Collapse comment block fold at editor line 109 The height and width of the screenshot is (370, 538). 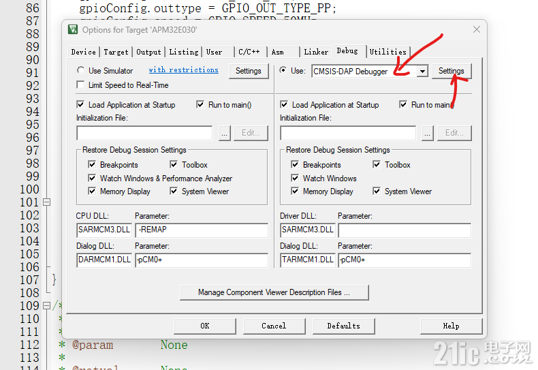[47, 305]
